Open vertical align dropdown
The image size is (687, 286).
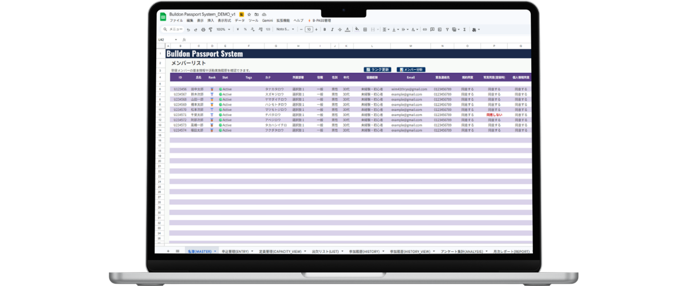(x=396, y=29)
